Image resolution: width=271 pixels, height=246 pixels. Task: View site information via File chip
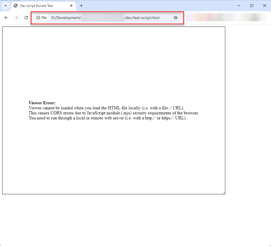42,18
